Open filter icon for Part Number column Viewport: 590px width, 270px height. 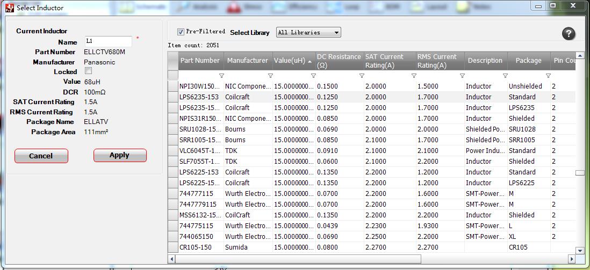(221, 76)
